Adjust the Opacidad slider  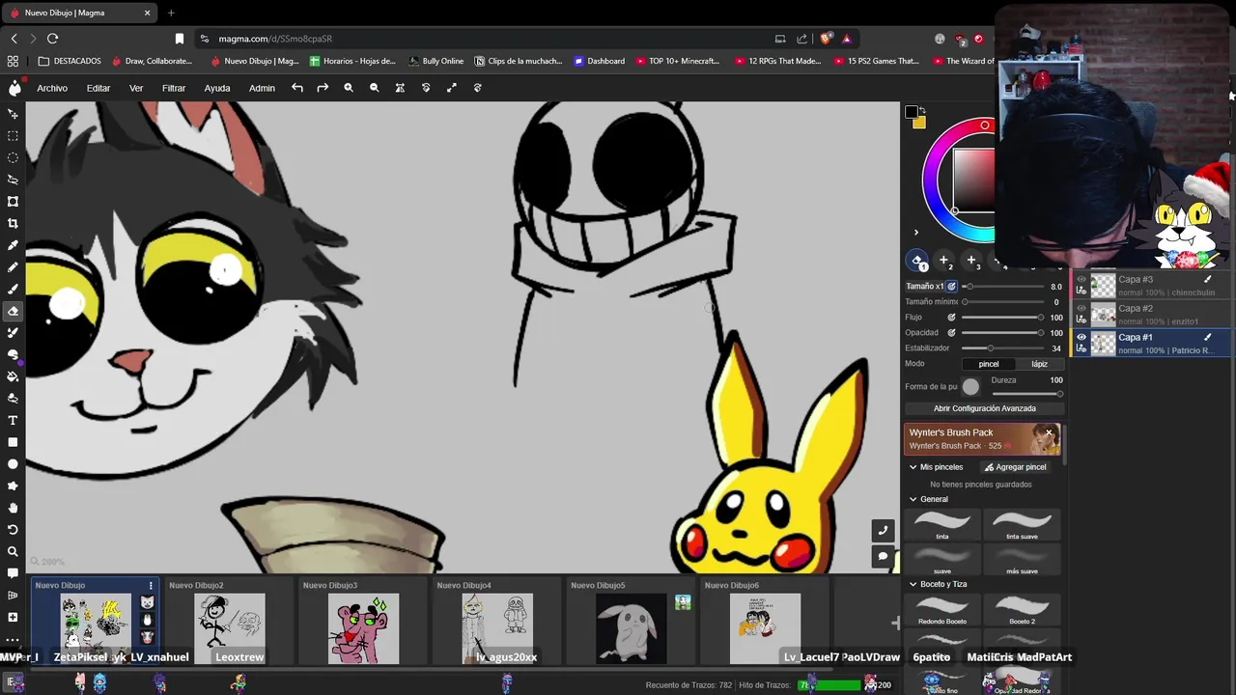1001,333
